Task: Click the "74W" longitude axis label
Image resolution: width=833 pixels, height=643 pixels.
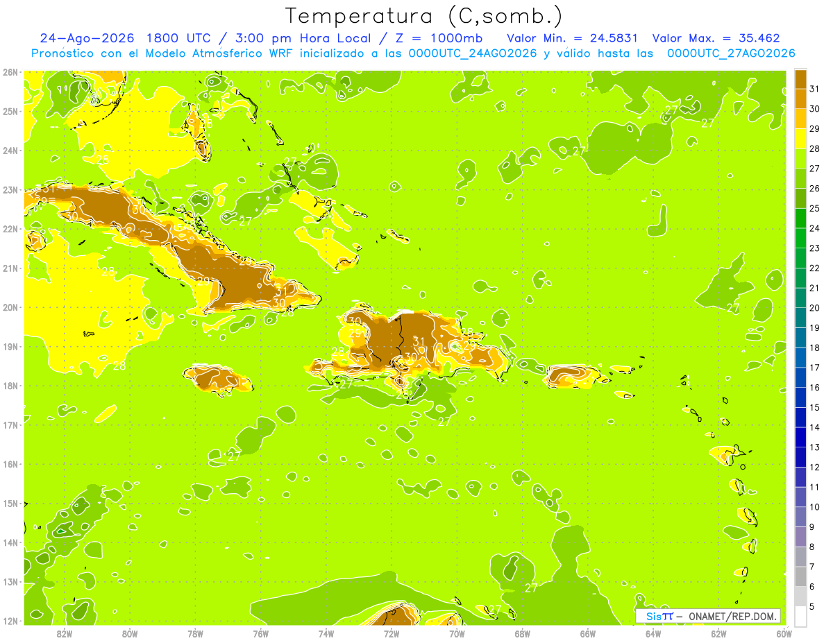Action: pos(326,633)
